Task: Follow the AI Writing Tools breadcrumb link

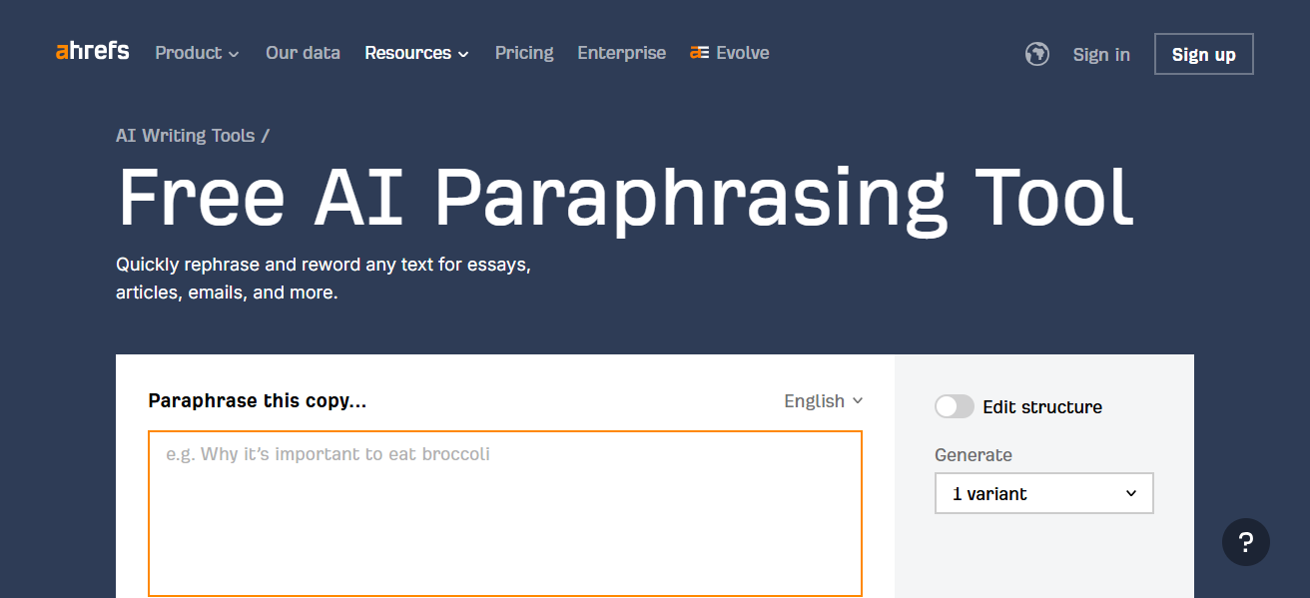Action: click(x=186, y=135)
